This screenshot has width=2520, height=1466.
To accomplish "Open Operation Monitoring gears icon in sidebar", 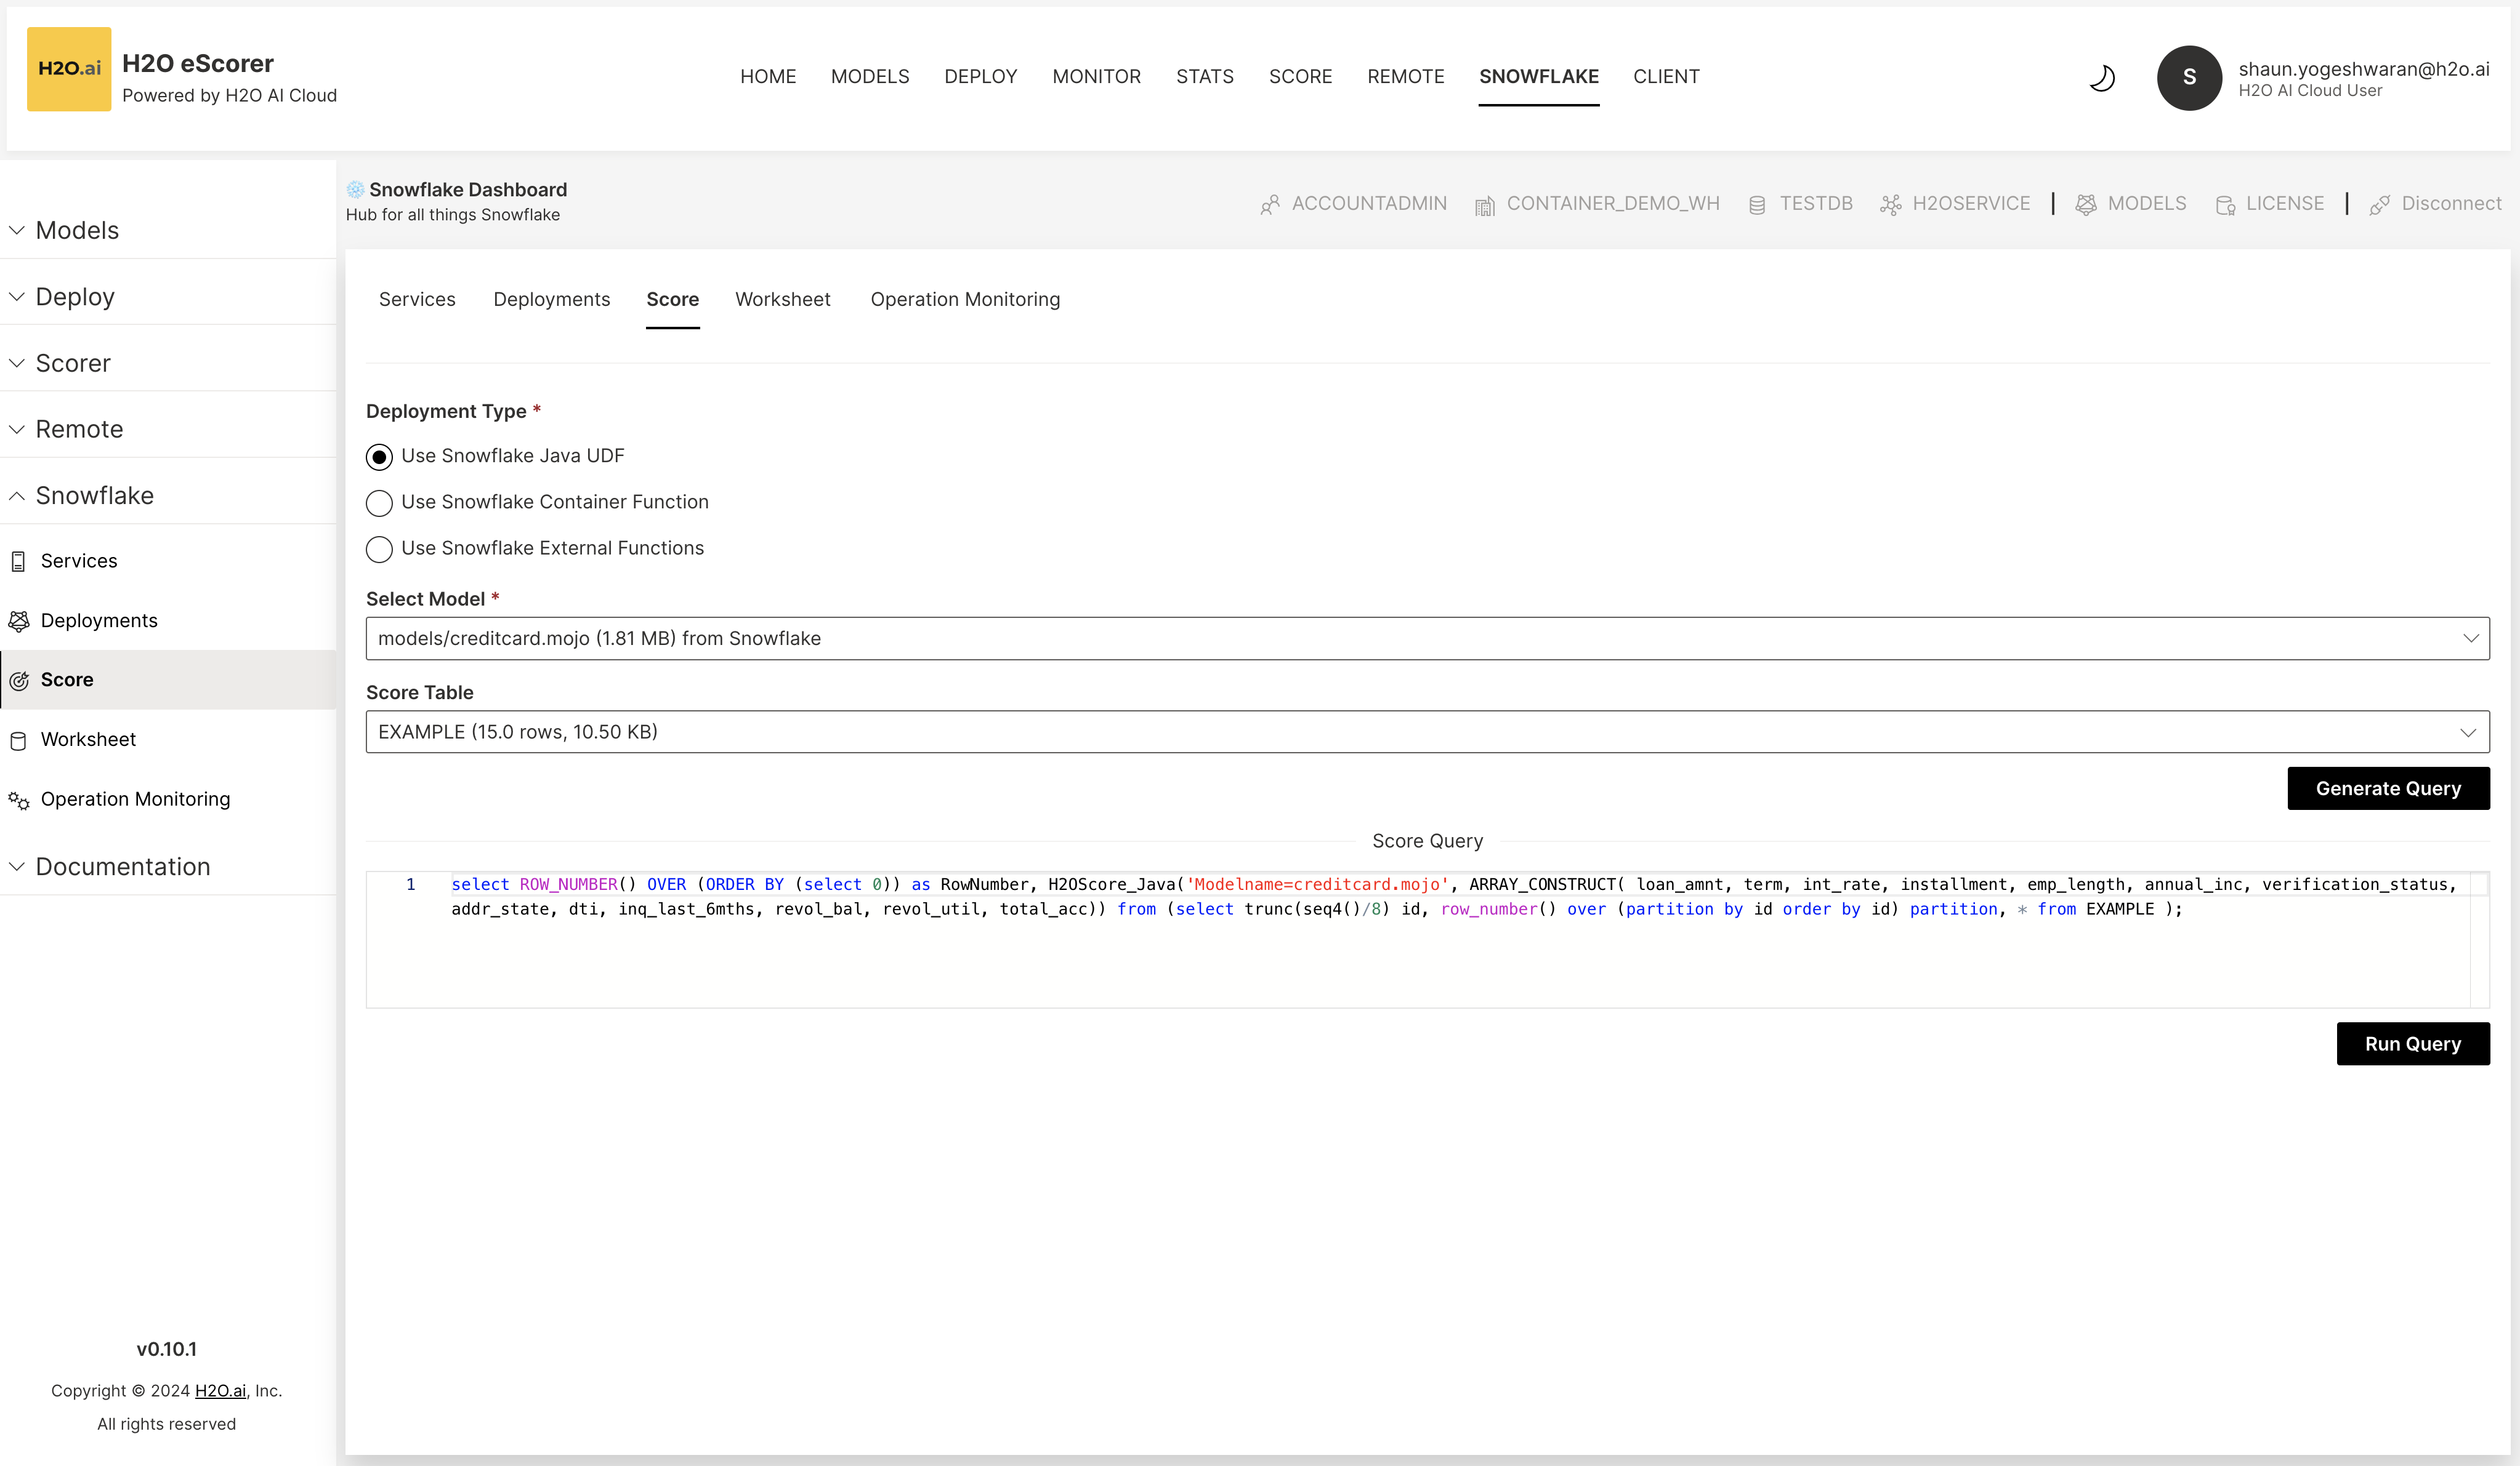I will (x=19, y=799).
